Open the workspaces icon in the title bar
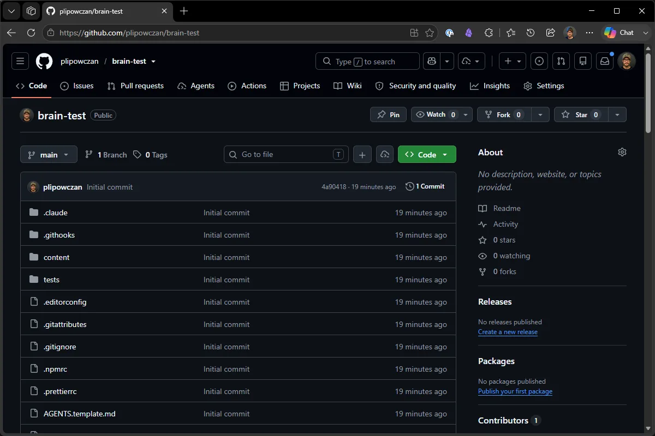This screenshot has height=436, width=655. (x=31, y=11)
